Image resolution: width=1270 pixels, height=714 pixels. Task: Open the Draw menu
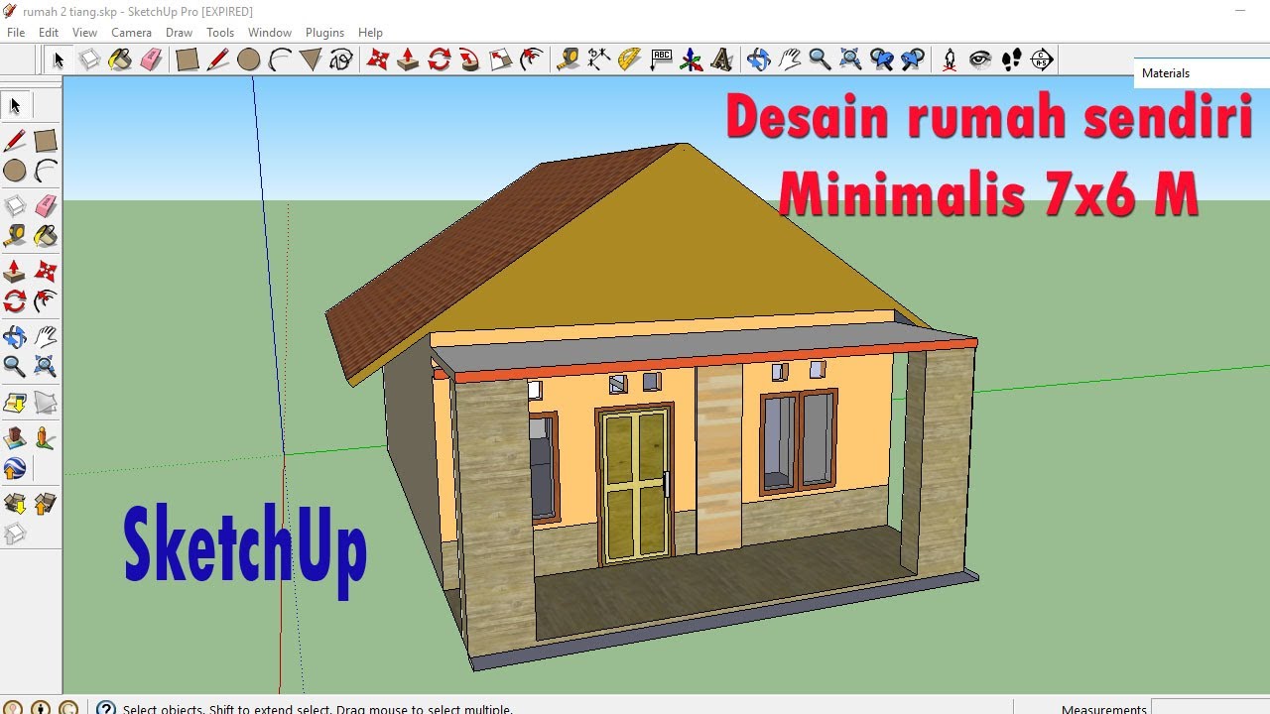(x=179, y=33)
